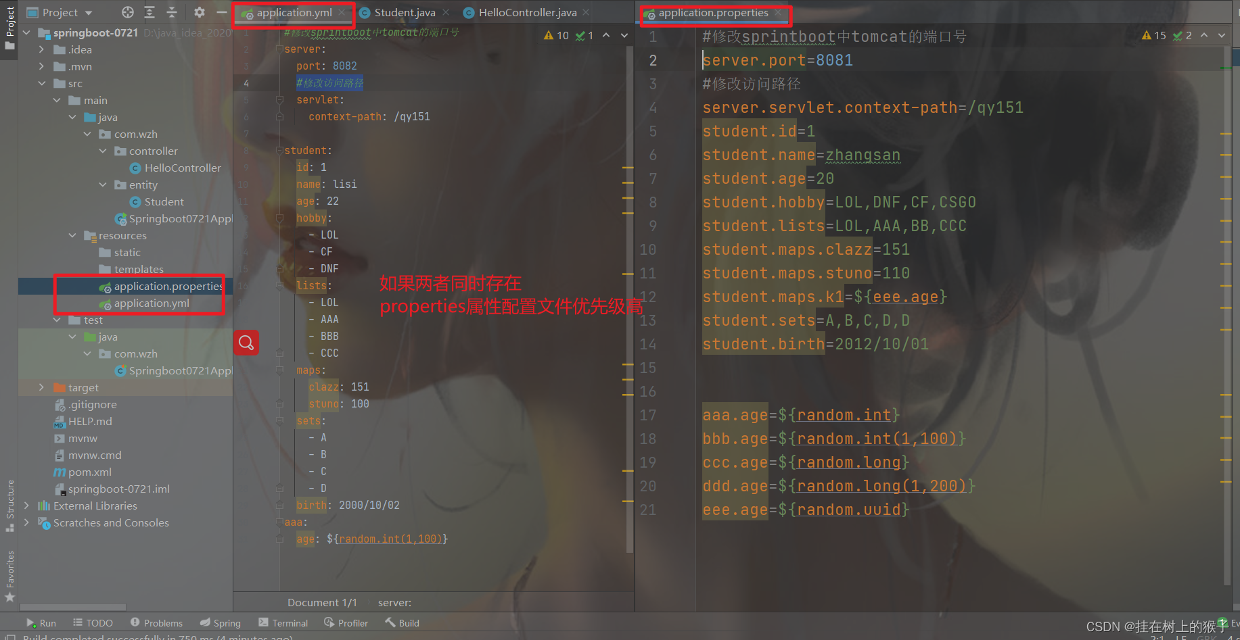
Task: Click the Expand All icon in Project toolbar
Action: (150, 12)
